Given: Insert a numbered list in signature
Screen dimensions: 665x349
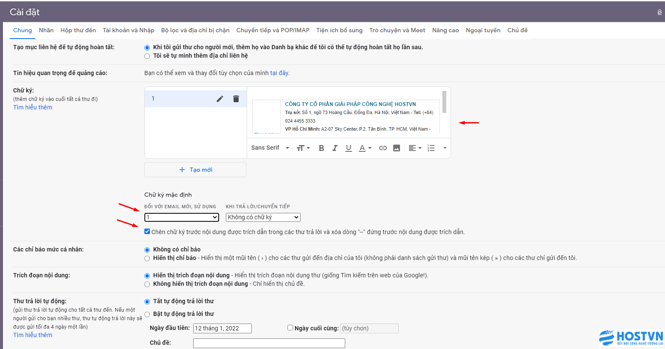Looking at the screenshot, I should (431, 148).
